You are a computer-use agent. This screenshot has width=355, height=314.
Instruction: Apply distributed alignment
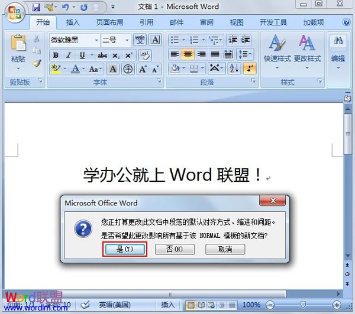228,54
